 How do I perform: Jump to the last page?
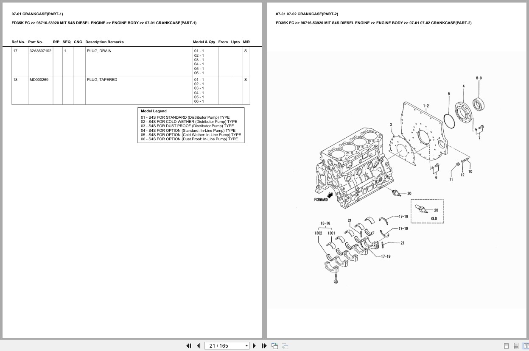[x=264, y=346]
